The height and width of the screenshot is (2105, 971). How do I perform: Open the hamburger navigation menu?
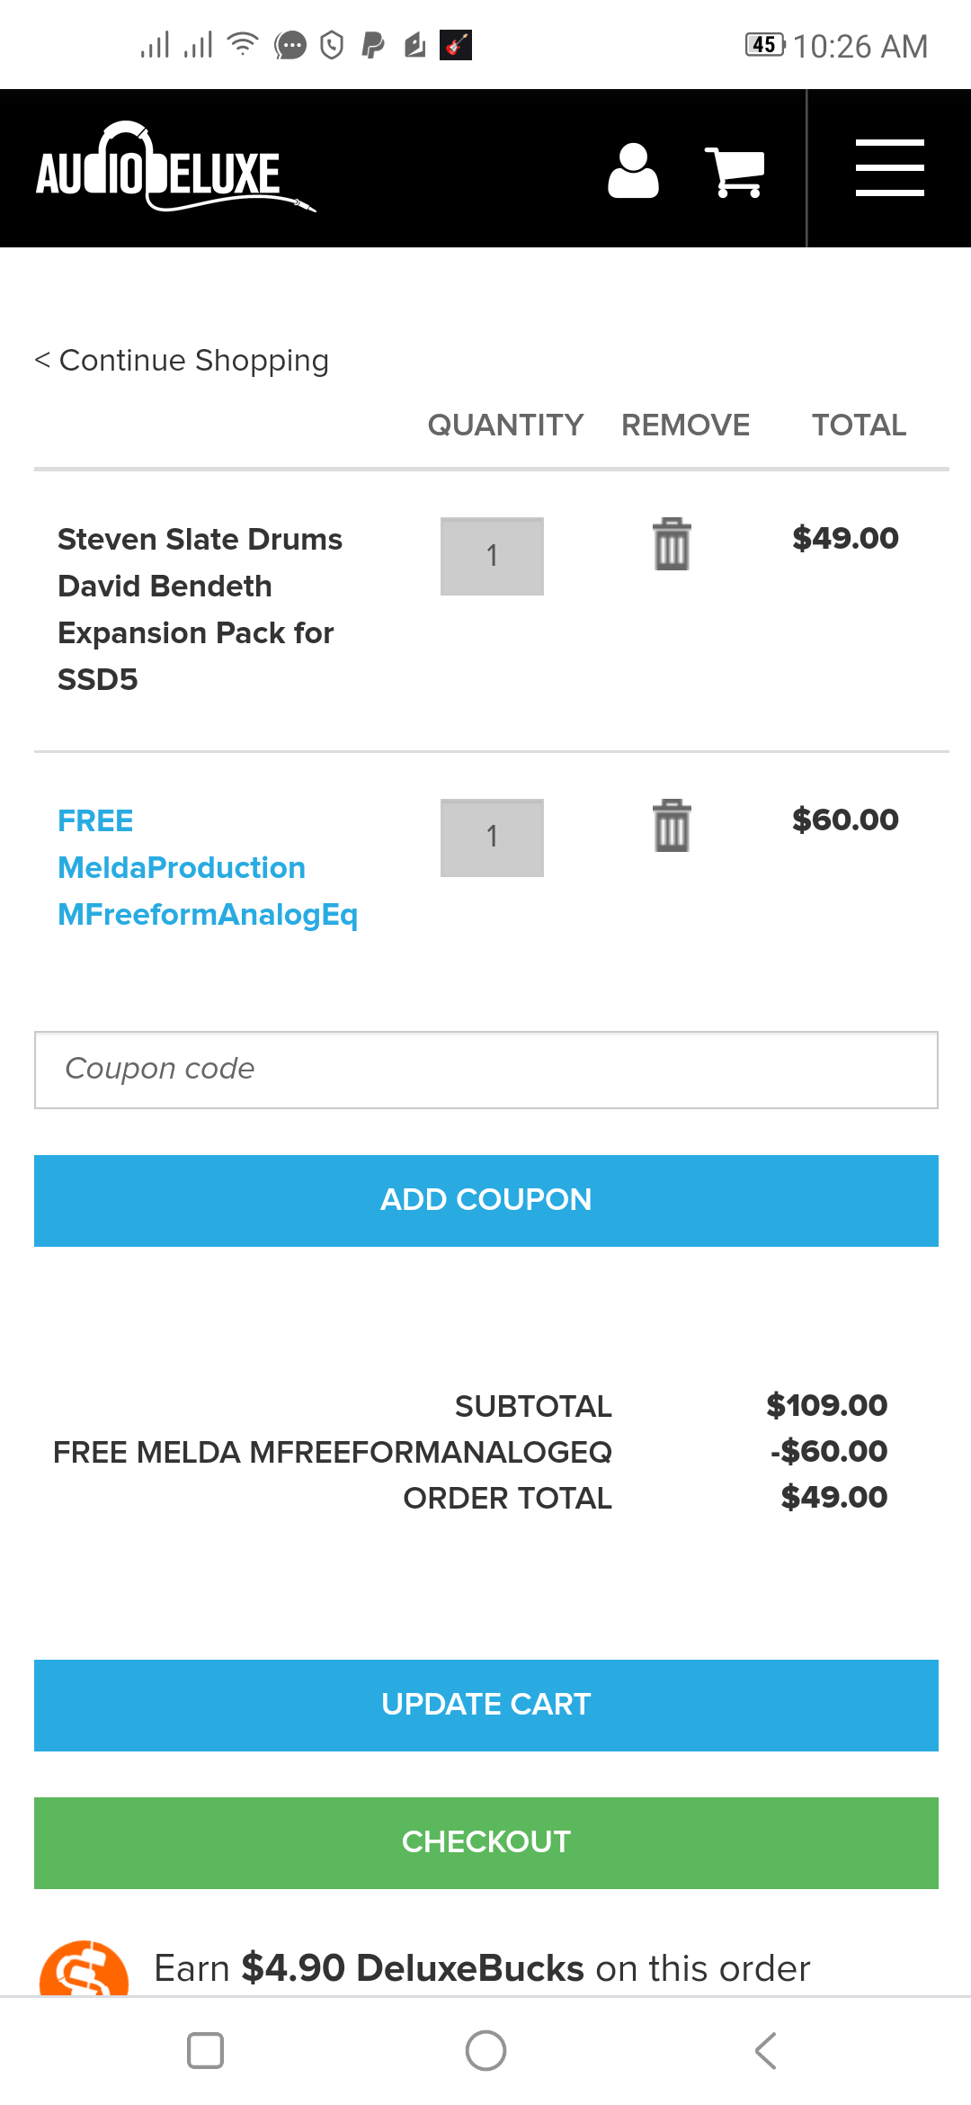coord(889,168)
